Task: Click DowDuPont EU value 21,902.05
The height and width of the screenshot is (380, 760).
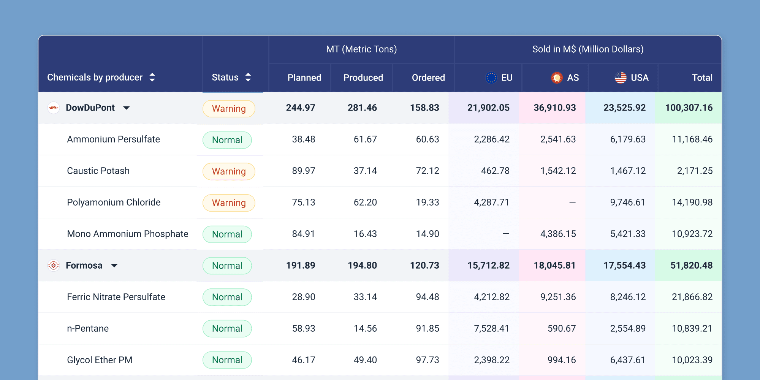Action: 488,108
